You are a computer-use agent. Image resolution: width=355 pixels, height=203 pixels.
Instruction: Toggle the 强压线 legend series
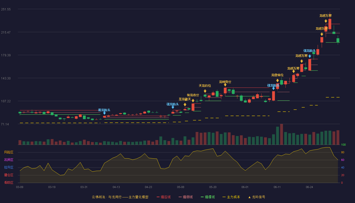(164, 197)
